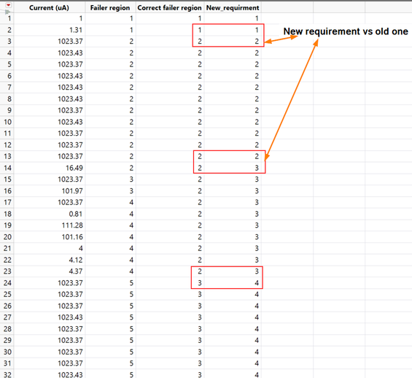The width and height of the screenshot is (412, 378).
Task: Click the 16.49 current cell
Action: 74,168
